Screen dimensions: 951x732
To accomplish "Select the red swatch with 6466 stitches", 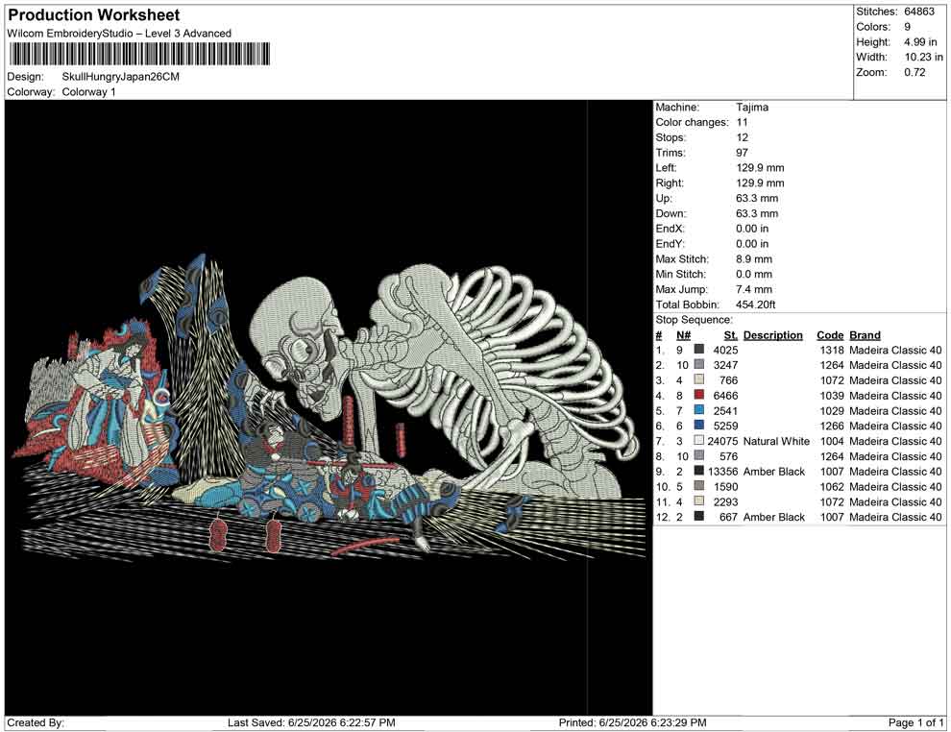I will 699,395.
